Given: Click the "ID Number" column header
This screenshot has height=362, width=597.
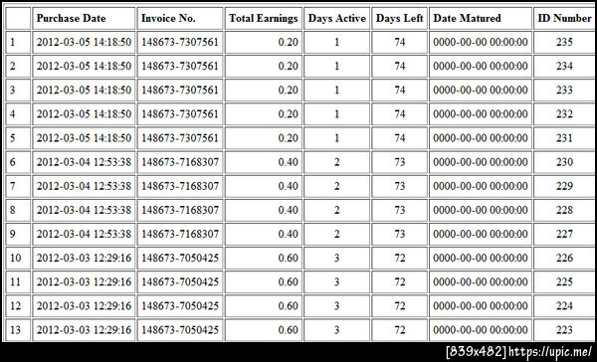Looking at the screenshot, I should tap(565, 18).
